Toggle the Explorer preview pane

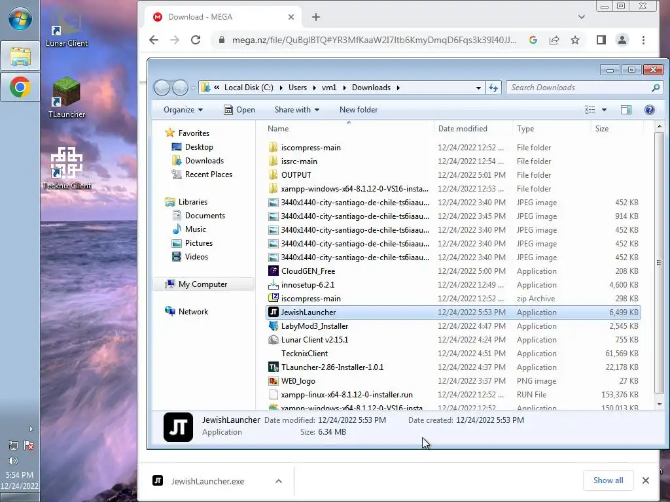(626, 110)
